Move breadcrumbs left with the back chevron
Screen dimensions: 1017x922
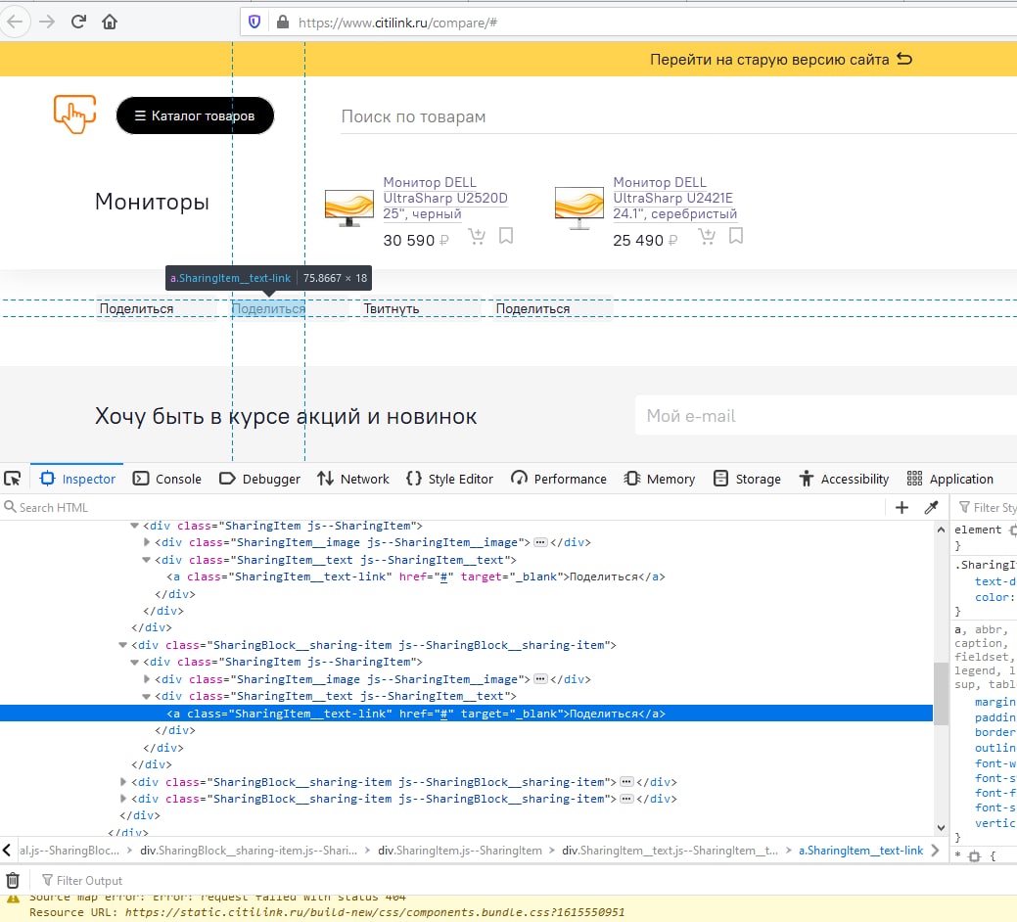[7, 850]
